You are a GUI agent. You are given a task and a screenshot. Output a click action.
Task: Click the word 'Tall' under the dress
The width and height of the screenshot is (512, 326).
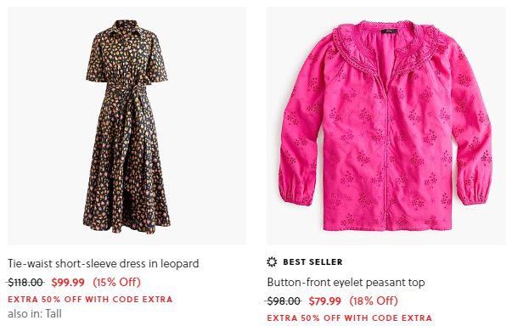pos(53,314)
